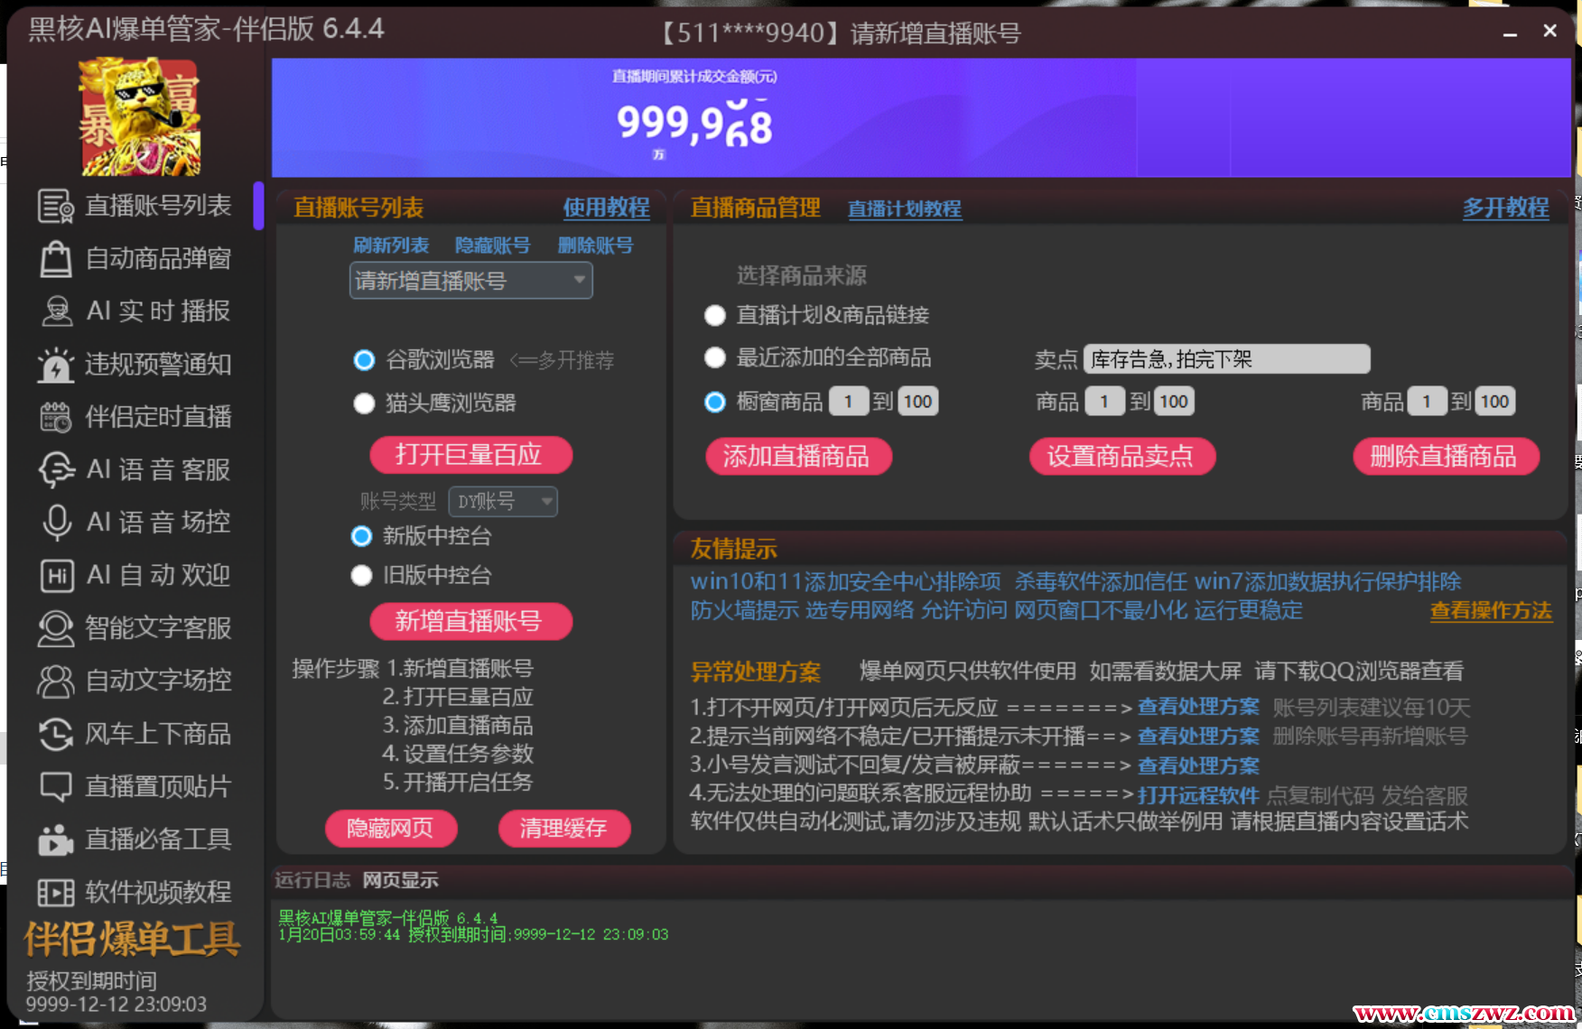The height and width of the screenshot is (1029, 1582).
Task: Open the 使用教程 tutorial link
Action: [x=606, y=208]
